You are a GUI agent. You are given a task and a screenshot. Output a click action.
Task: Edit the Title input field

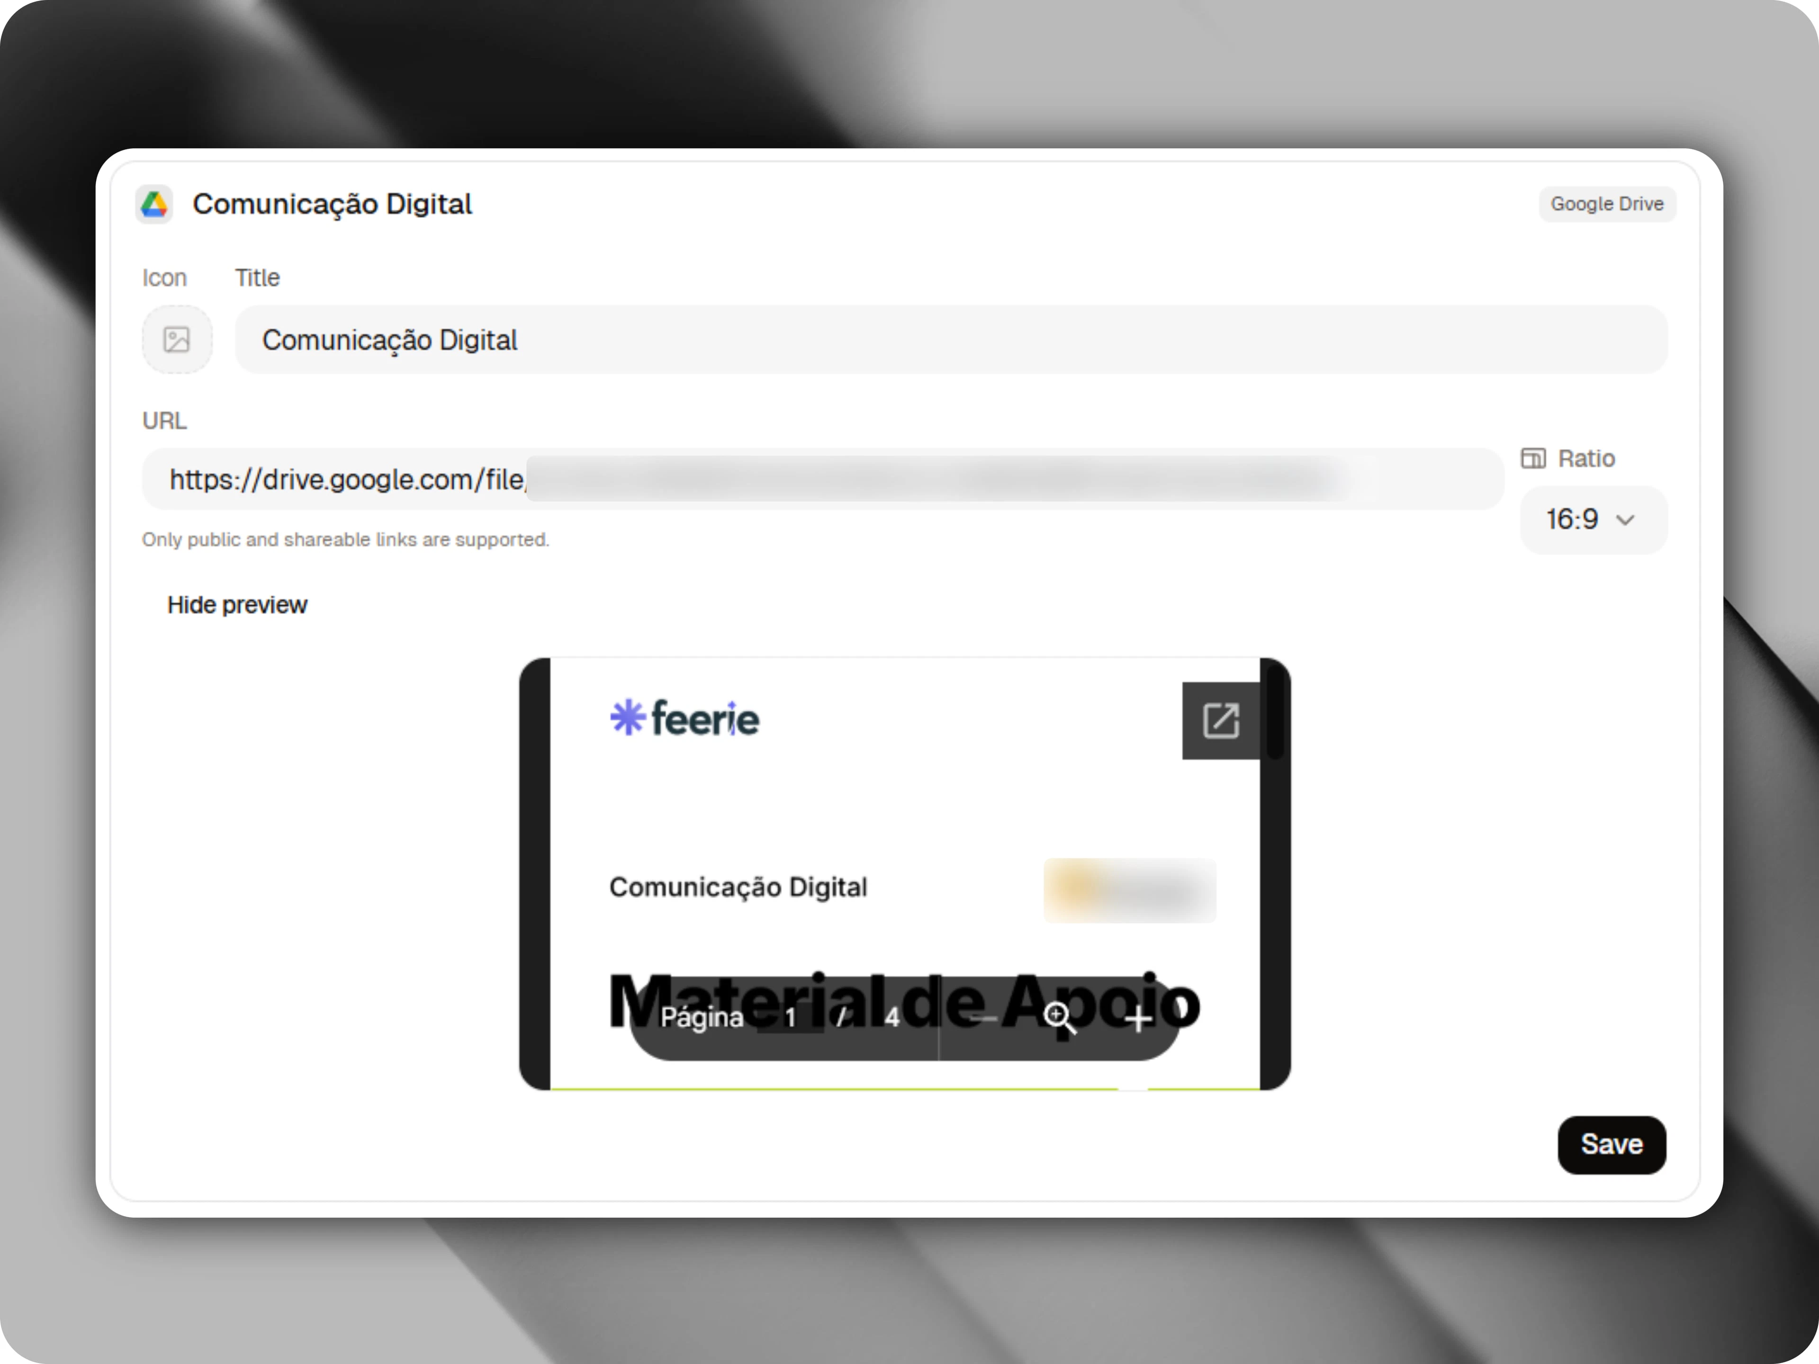point(952,340)
